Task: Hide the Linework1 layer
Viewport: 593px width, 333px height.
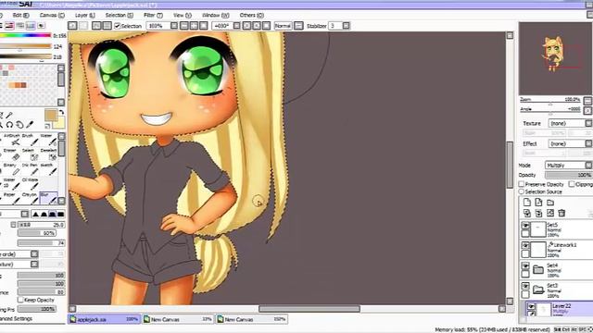Action: pyautogui.click(x=525, y=245)
